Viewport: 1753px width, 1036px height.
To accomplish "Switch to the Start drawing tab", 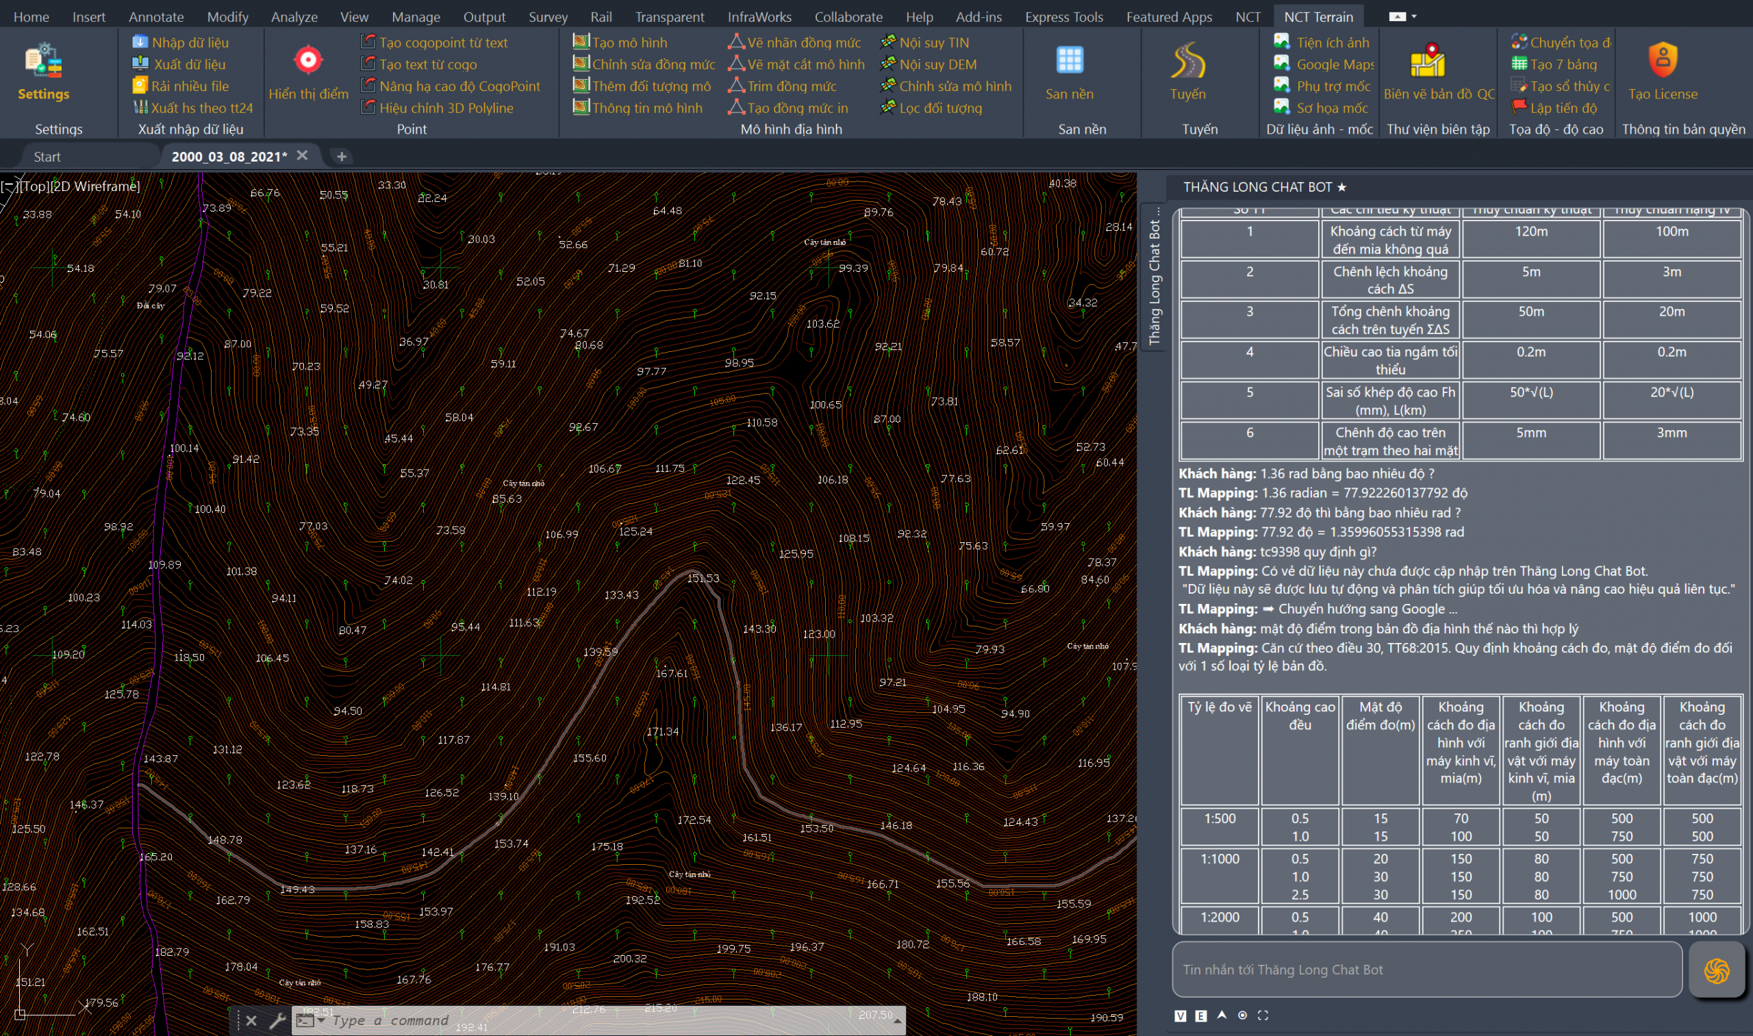I will pyautogui.click(x=47, y=156).
